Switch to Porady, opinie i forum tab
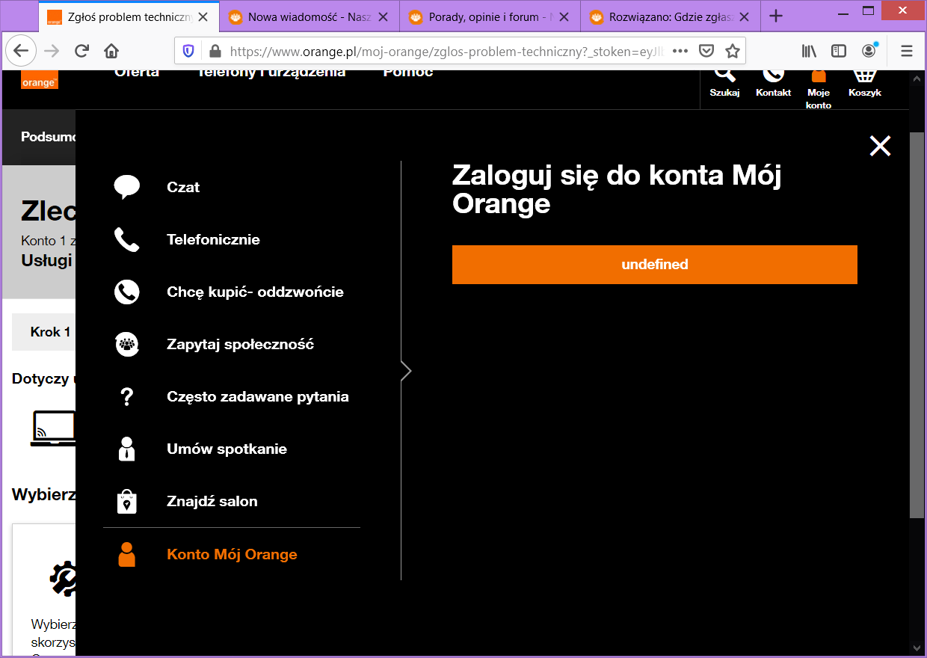The image size is (927, 658). point(490,16)
